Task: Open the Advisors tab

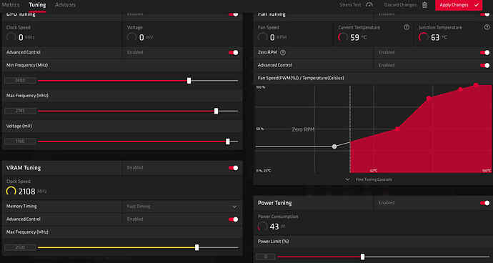Action: click(x=65, y=5)
